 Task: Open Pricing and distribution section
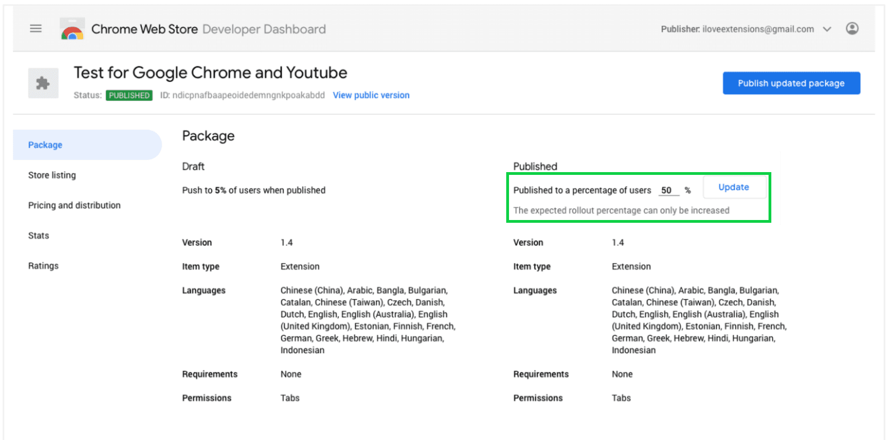pyautogui.click(x=74, y=205)
